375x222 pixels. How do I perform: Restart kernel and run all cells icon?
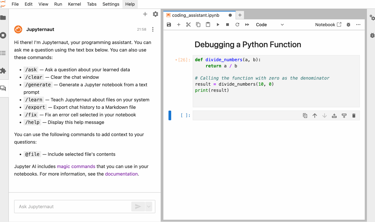click(x=247, y=25)
